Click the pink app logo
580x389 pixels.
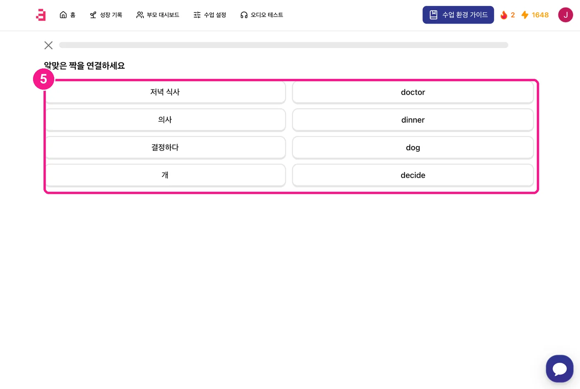(41, 15)
